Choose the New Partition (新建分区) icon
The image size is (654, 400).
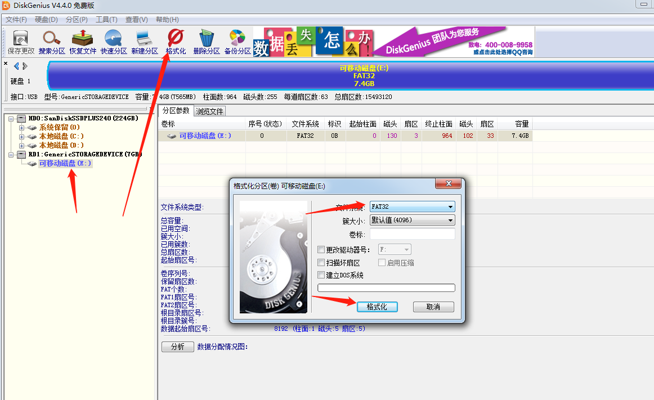pos(144,42)
